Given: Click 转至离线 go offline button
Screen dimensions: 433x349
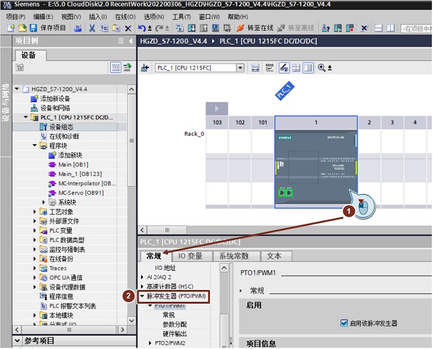Looking at the screenshot, I should (296, 28).
